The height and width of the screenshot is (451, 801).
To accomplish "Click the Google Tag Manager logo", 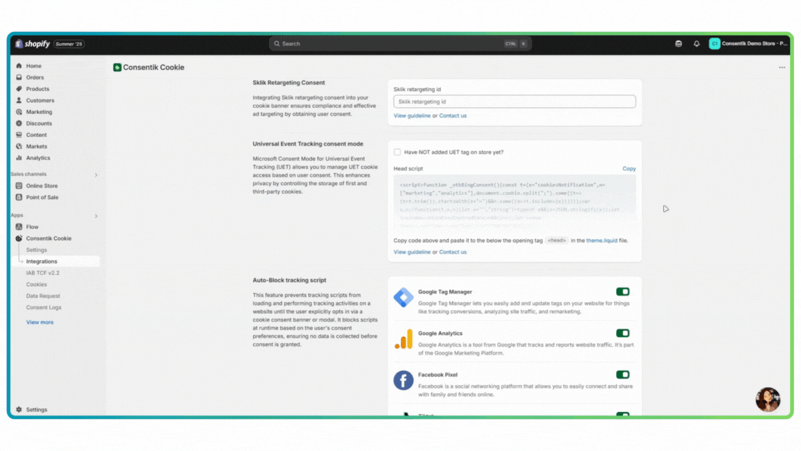I will (x=403, y=297).
